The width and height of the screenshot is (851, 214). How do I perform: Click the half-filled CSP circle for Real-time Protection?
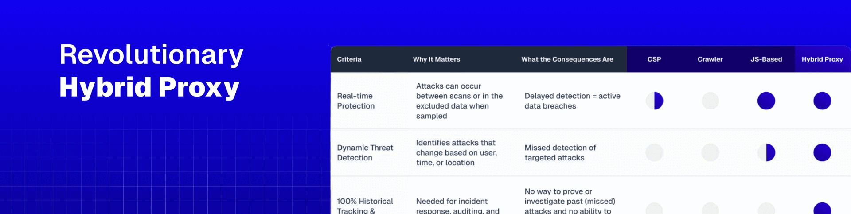[x=654, y=101]
